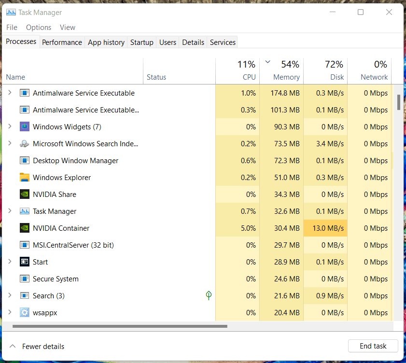Click the 3.4 MB/s disk value

tap(330, 144)
